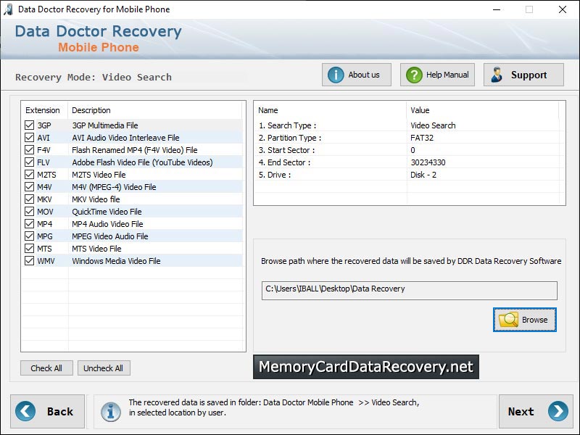Open the Help Manual
Image resolution: width=580 pixels, height=435 pixels.
point(437,74)
